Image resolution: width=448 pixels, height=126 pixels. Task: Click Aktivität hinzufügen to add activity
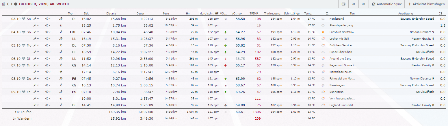click(x=426, y=4)
